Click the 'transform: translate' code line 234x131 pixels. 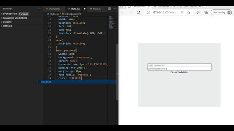tap(82, 33)
